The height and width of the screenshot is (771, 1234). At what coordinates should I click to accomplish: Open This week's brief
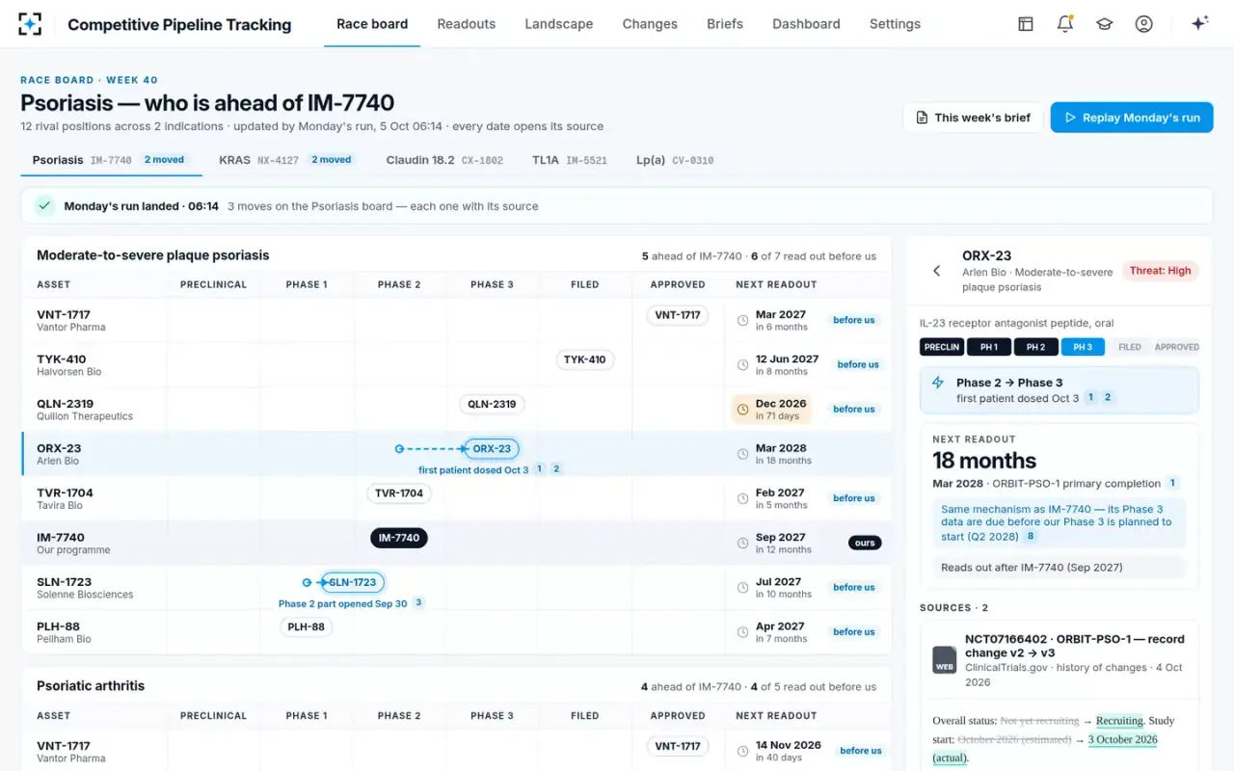(973, 118)
